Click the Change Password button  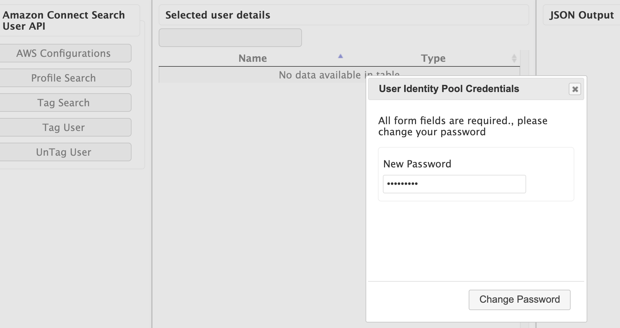coord(519,299)
